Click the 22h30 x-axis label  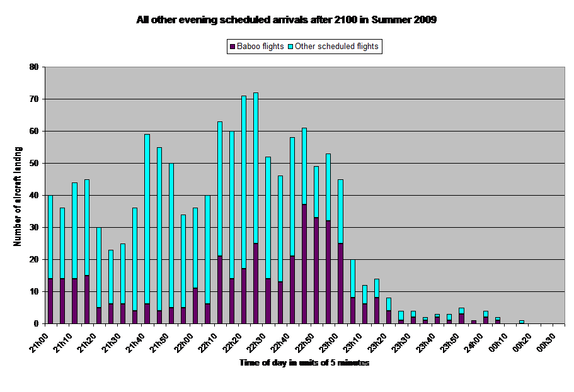tap(256, 343)
